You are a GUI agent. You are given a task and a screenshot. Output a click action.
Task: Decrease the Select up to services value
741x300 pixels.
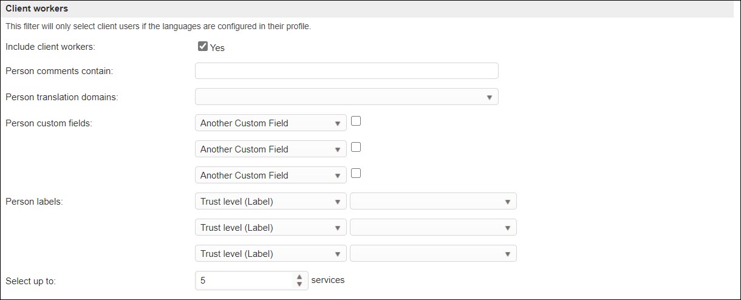pos(299,284)
